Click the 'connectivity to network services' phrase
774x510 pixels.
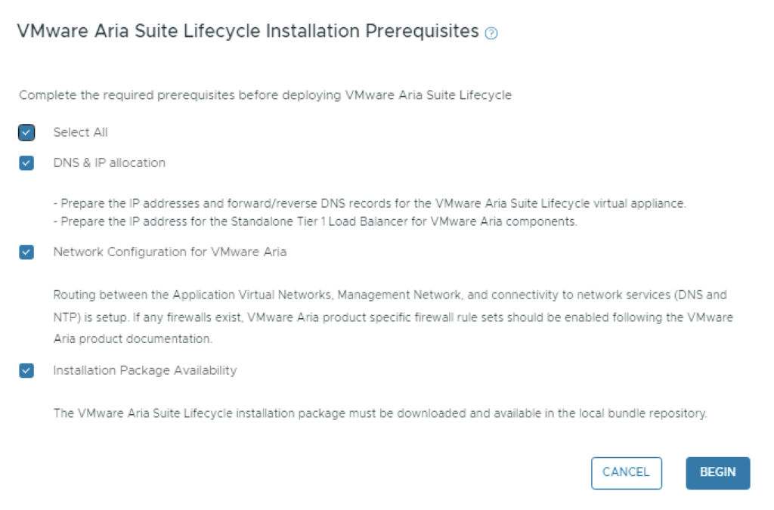[x=582, y=294]
